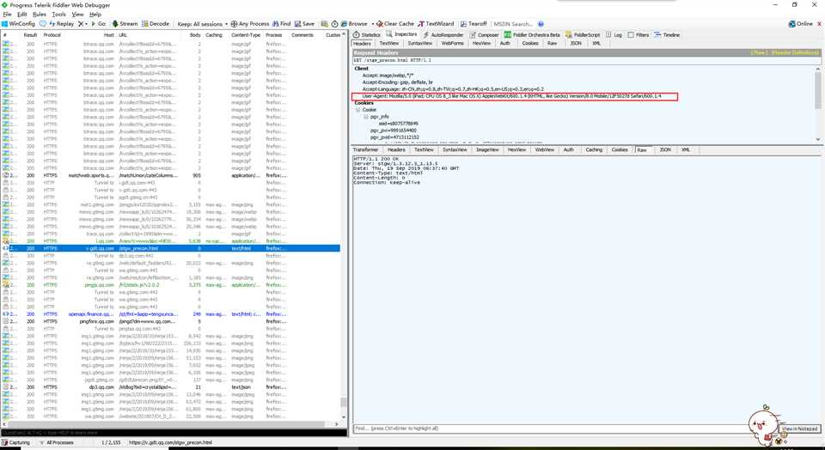Select the dp3.qq.com session row

click(x=170, y=387)
